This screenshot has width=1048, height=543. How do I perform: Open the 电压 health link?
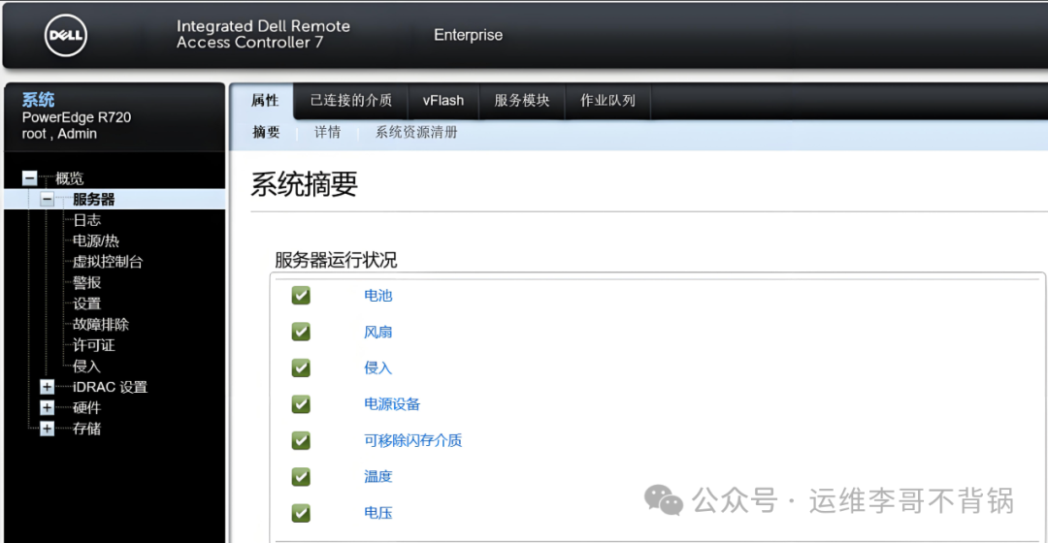click(x=377, y=513)
